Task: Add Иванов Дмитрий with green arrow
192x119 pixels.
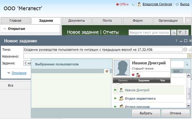Action: coord(115,90)
